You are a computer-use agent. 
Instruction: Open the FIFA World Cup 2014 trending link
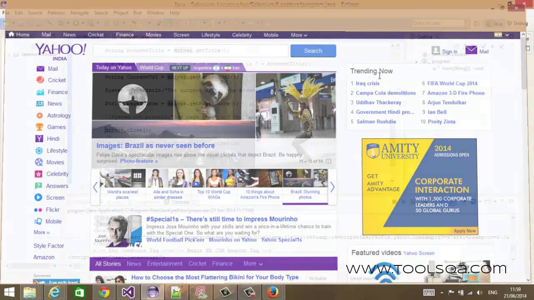coord(452,83)
